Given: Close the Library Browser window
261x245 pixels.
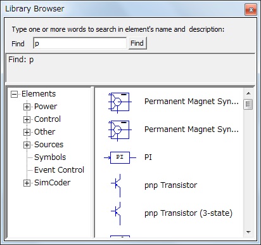Looking at the screenshot, I should point(251,10).
